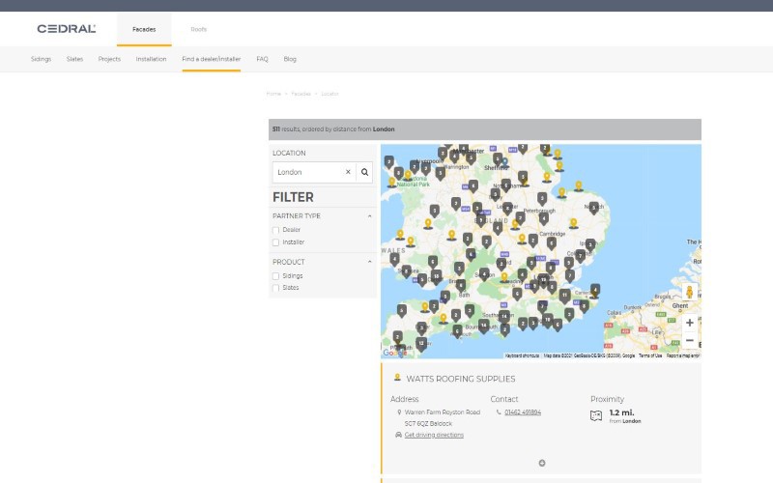
Task: Collapse the Product filter section
Action: tap(370, 262)
